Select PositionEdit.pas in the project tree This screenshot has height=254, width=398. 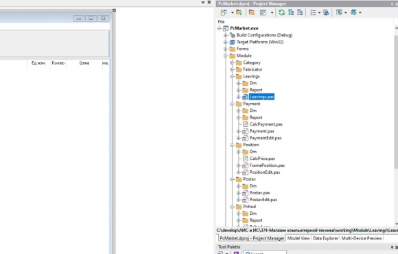pyautogui.click(x=264, y=172)
